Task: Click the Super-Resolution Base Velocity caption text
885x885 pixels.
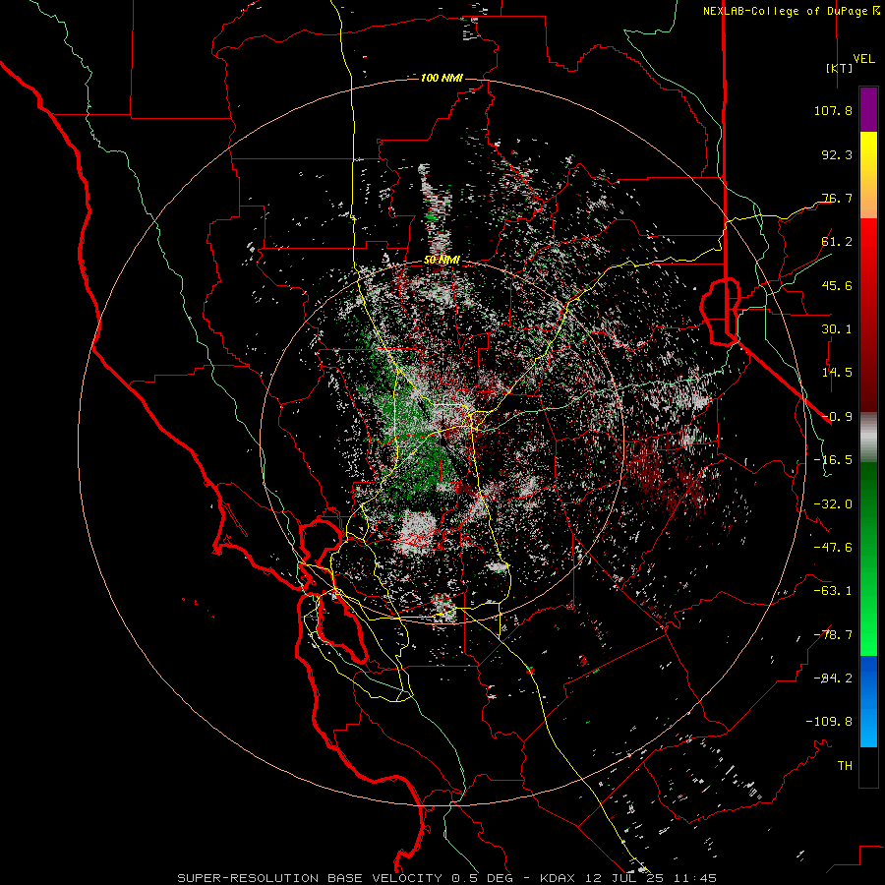Action: (447, 878)
